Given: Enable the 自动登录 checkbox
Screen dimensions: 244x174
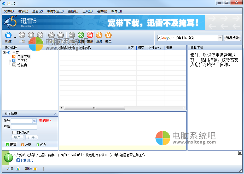Looking at the screenshot, I should (14, 132).
